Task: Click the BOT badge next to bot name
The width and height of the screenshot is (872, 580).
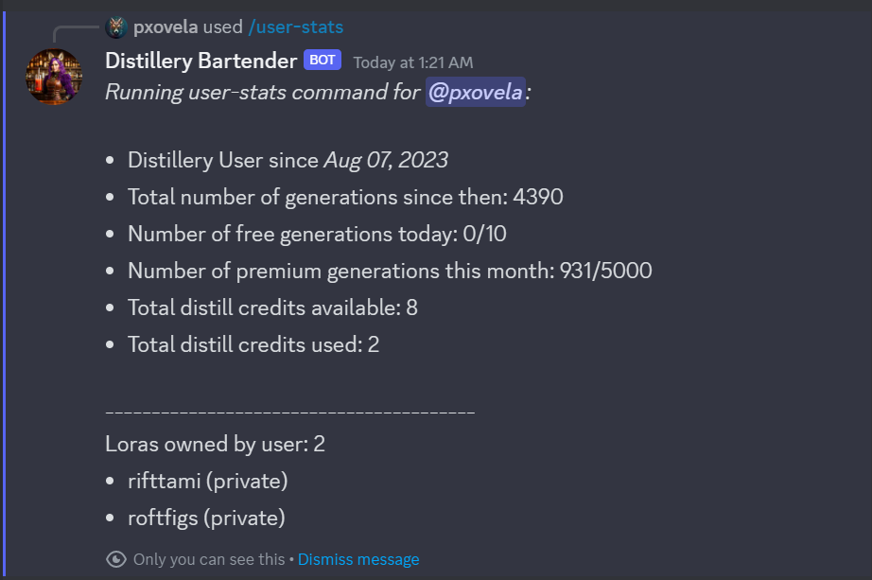Action: click(x=323, y=59)
